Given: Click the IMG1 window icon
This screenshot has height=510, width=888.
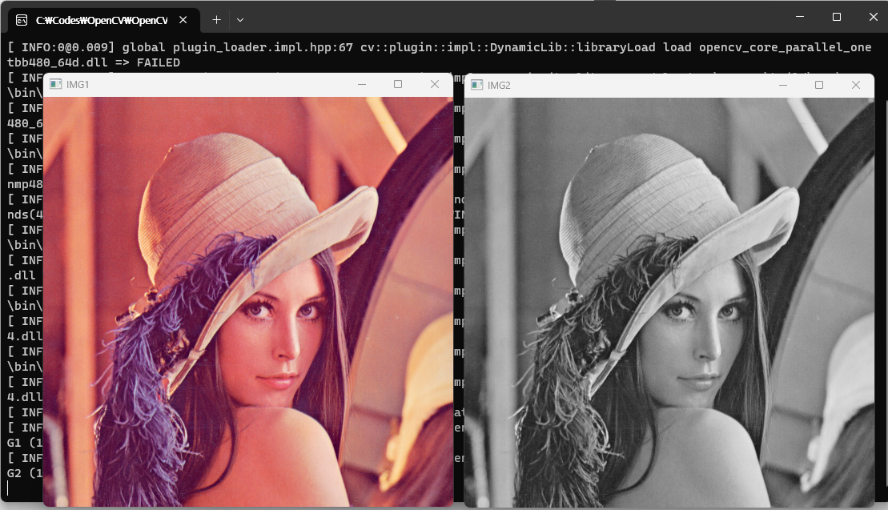Looking at the screenshot, I should coord(55,84).
